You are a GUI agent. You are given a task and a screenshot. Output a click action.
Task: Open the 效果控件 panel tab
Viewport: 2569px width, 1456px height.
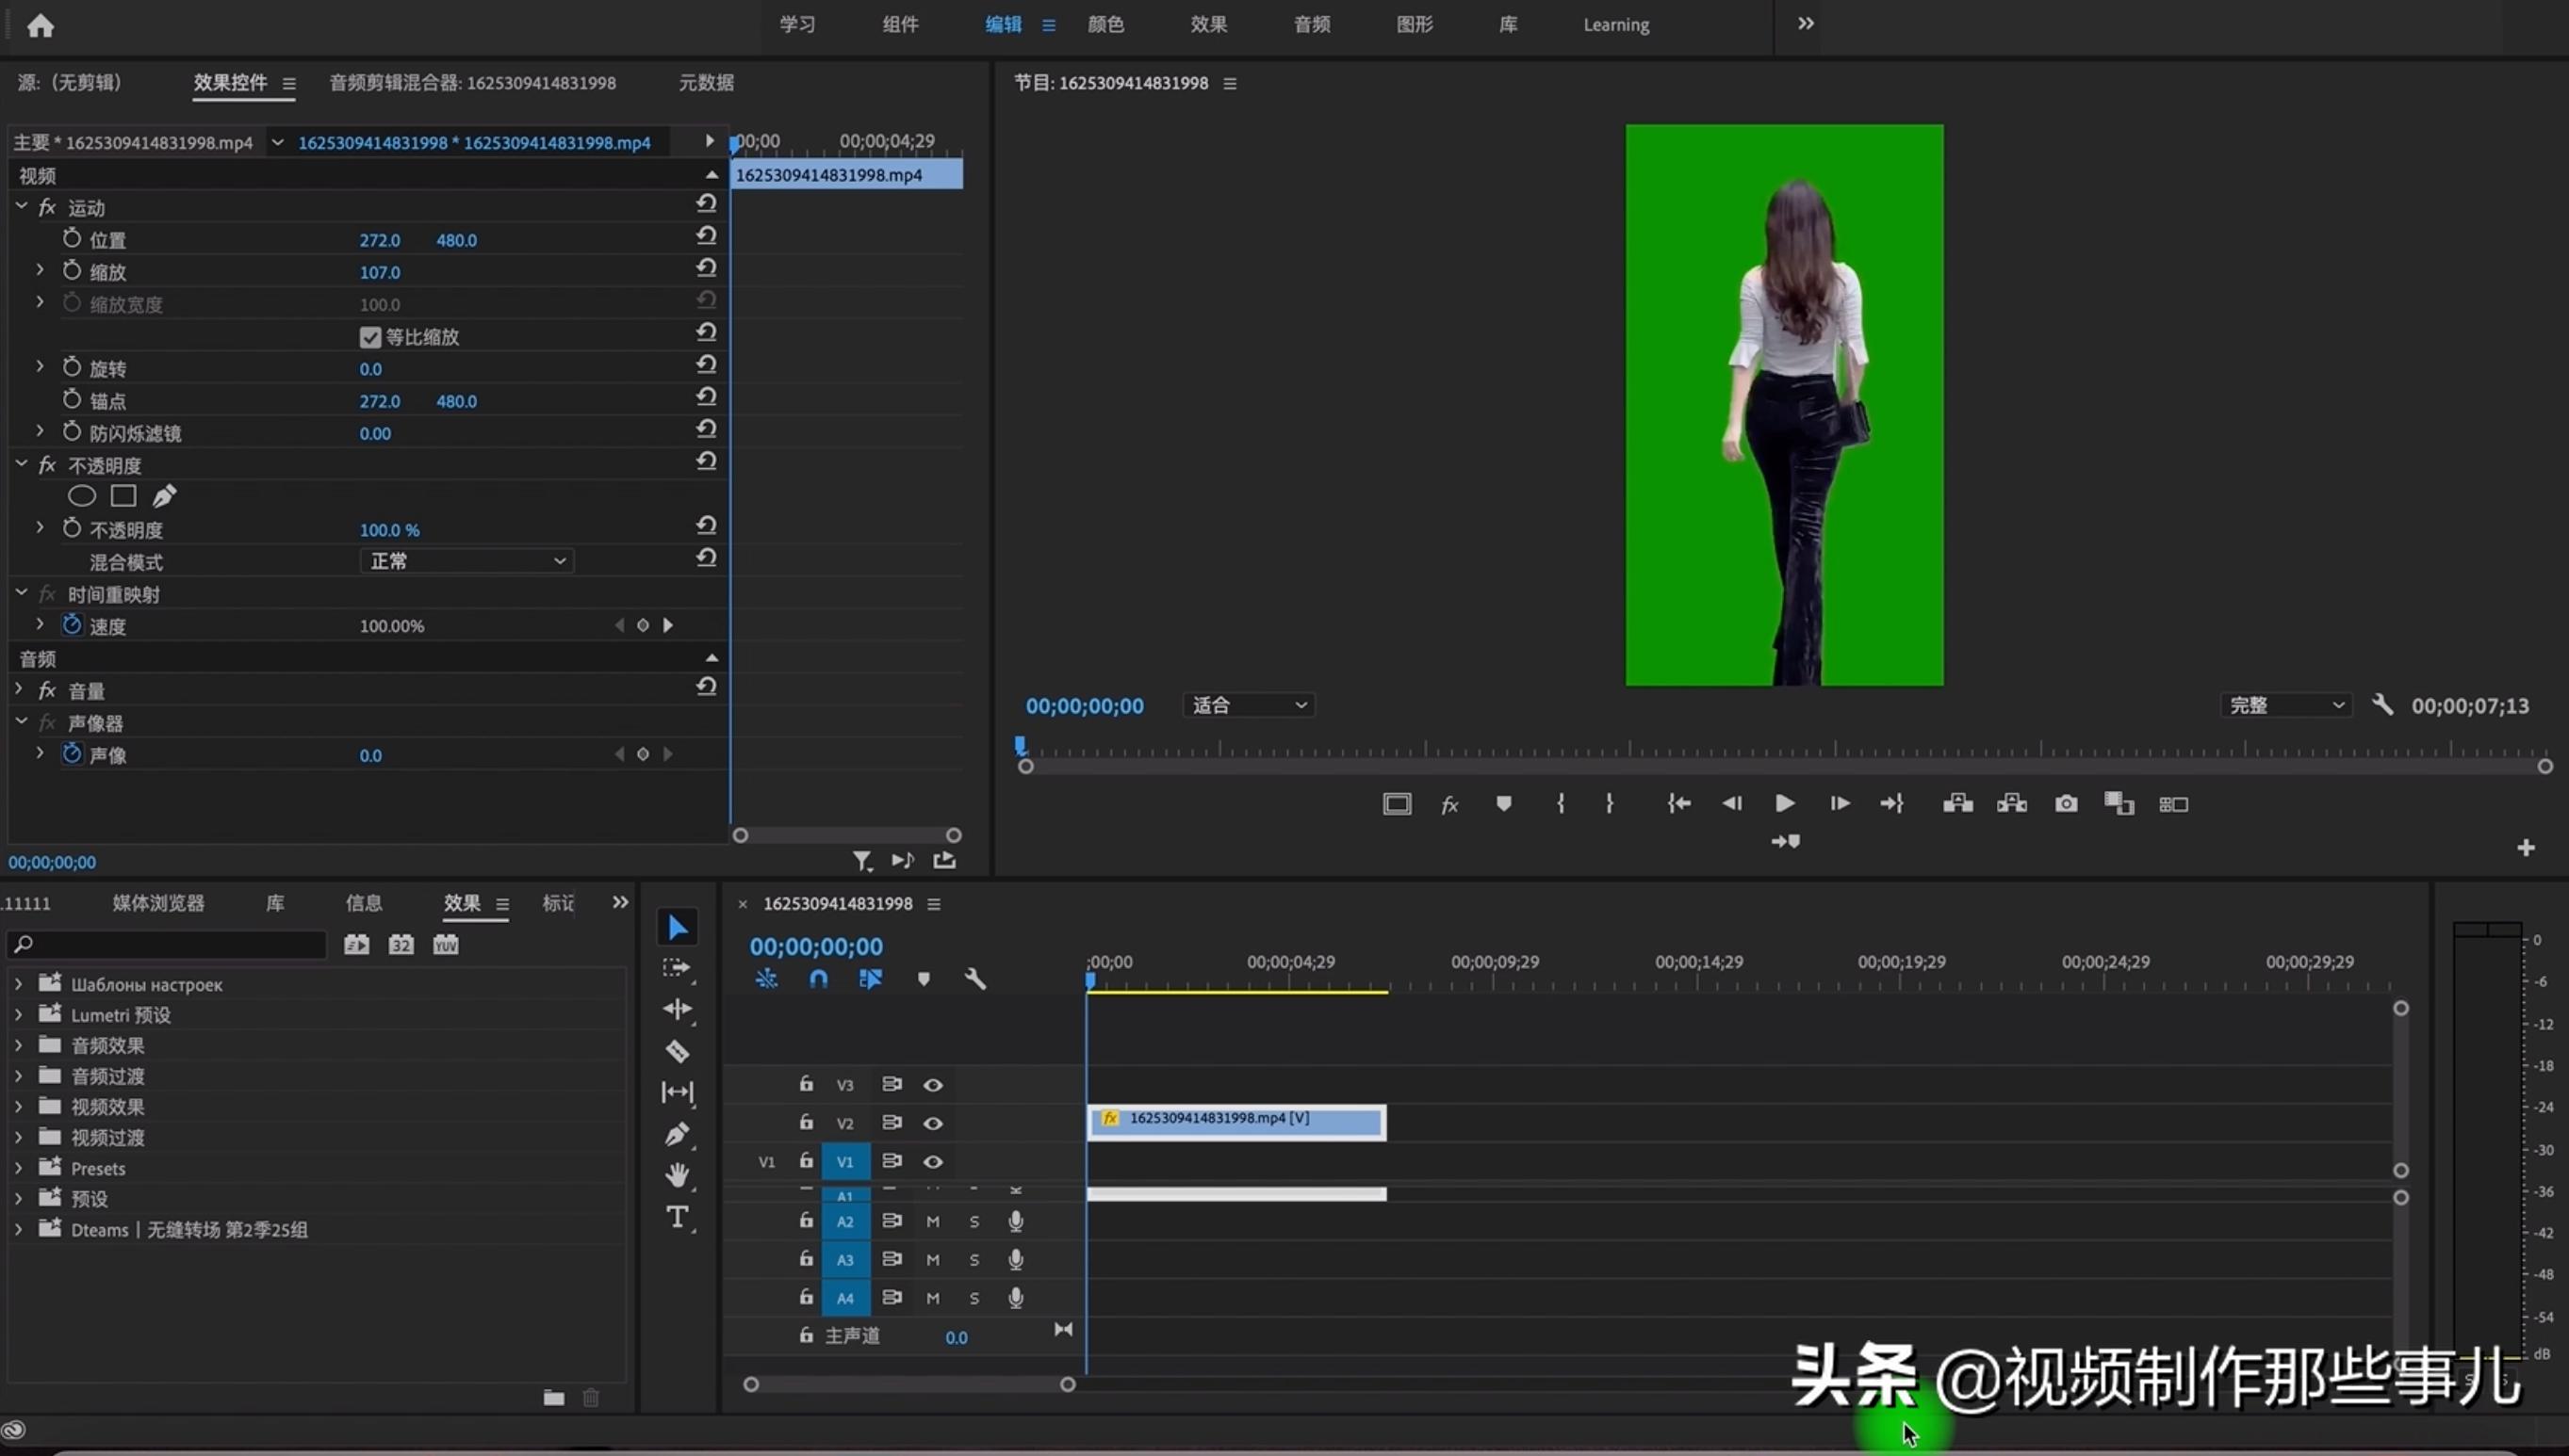pyautogui.click(x=232, y=83)
